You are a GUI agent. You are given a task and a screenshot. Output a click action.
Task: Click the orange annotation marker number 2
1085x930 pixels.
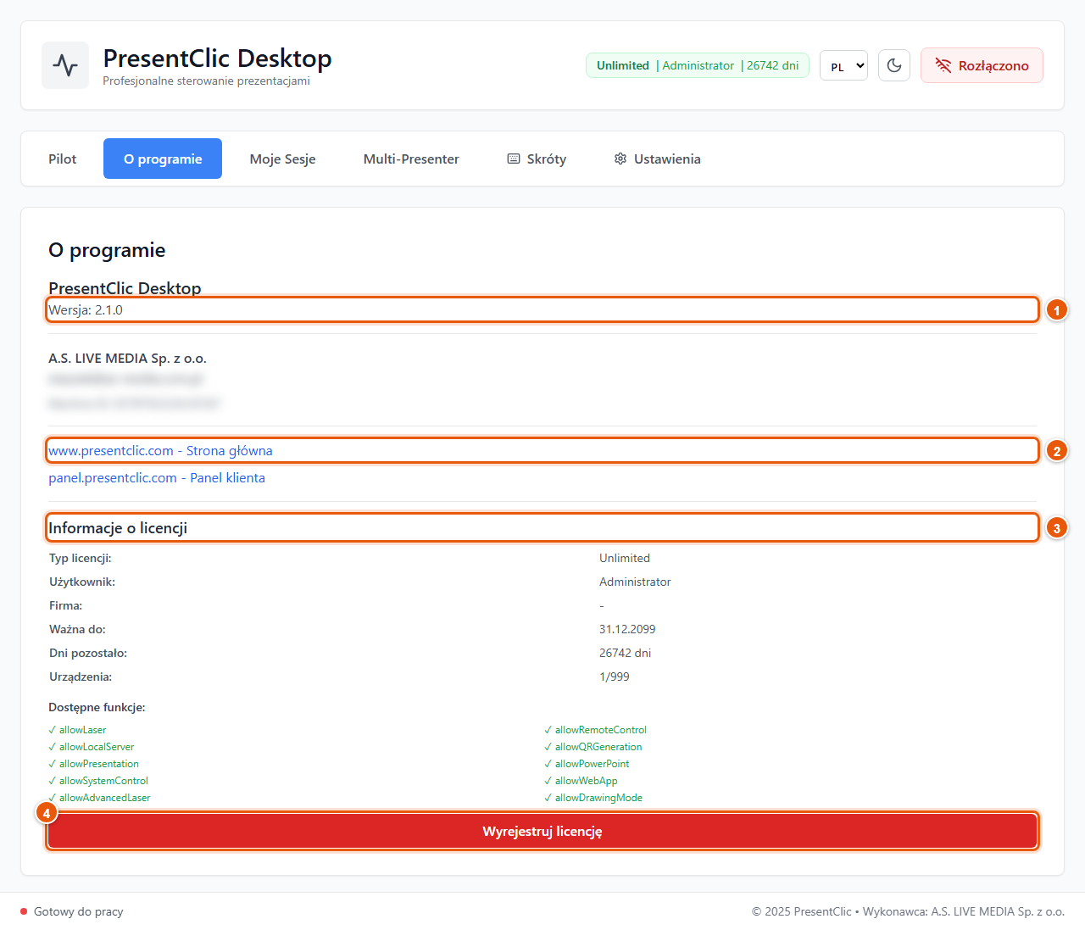coord(1056,451)
